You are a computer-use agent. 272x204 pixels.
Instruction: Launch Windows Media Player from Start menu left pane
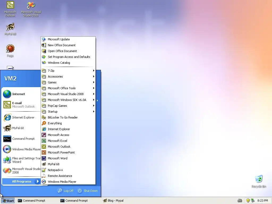tap(21, 149)
